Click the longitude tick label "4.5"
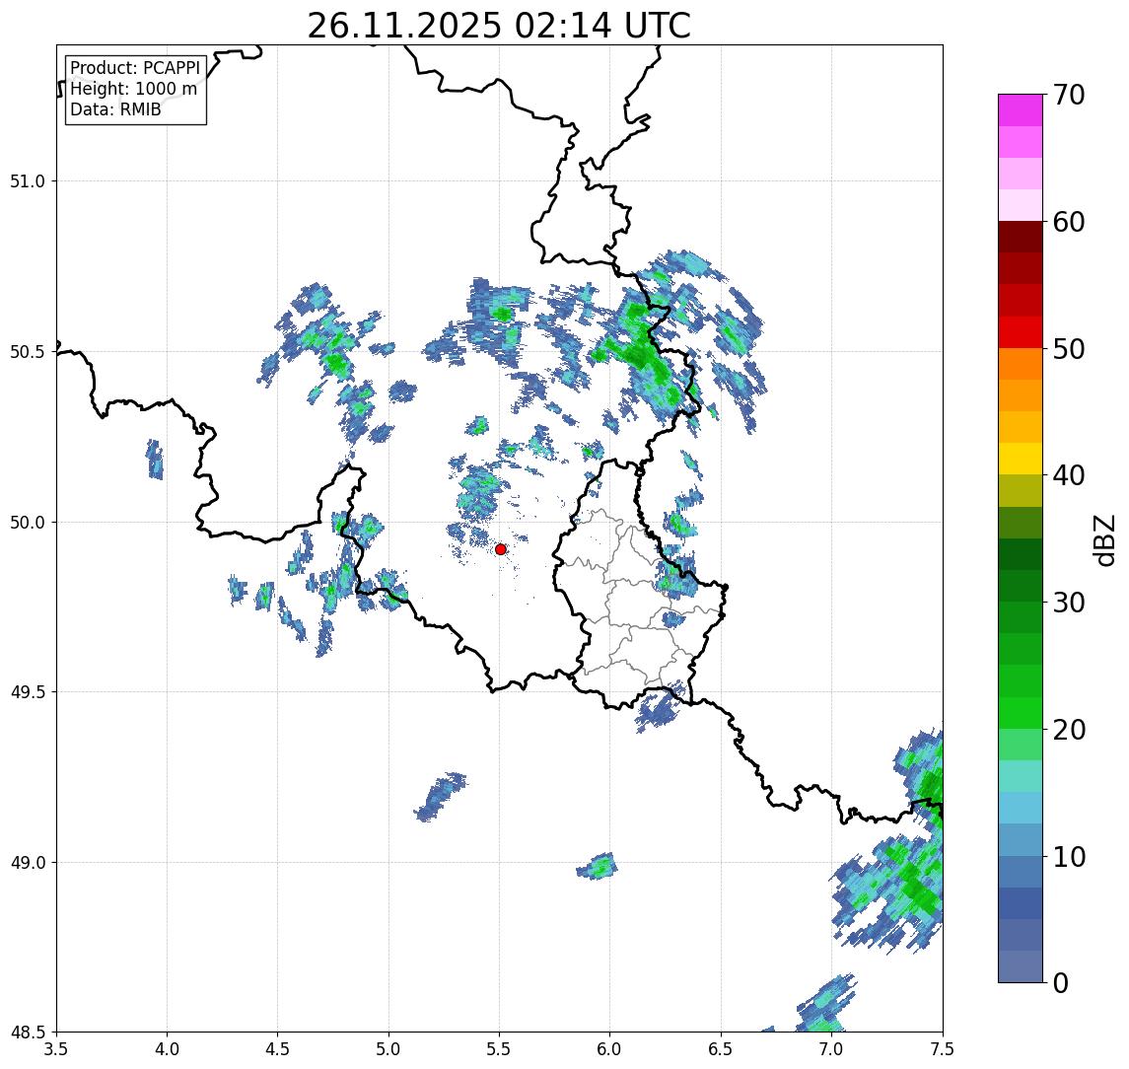The image size is (1129, 1069). 278,1049
